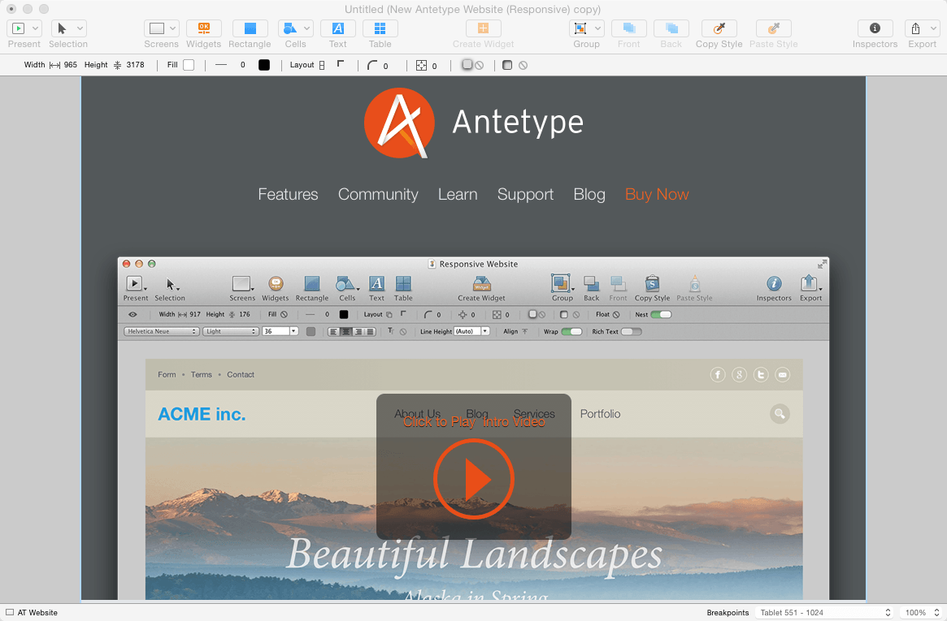The image size is (947, 621).
Task: Select the Selection arrow tool
Action: [62, 28]
